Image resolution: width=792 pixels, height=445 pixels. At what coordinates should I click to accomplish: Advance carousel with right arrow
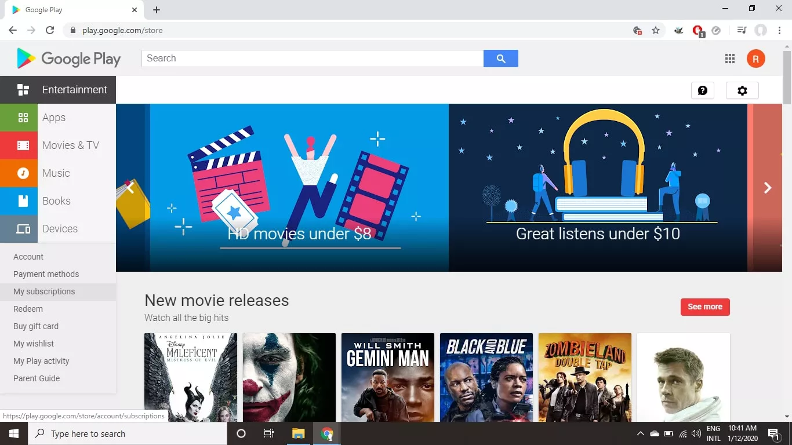tap(768, 188)
